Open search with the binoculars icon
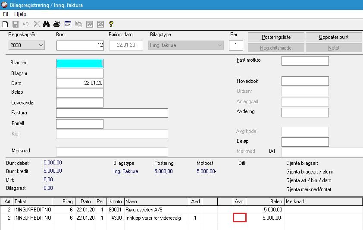The height and width of the screenshot is (230, 363). [46, 24]
